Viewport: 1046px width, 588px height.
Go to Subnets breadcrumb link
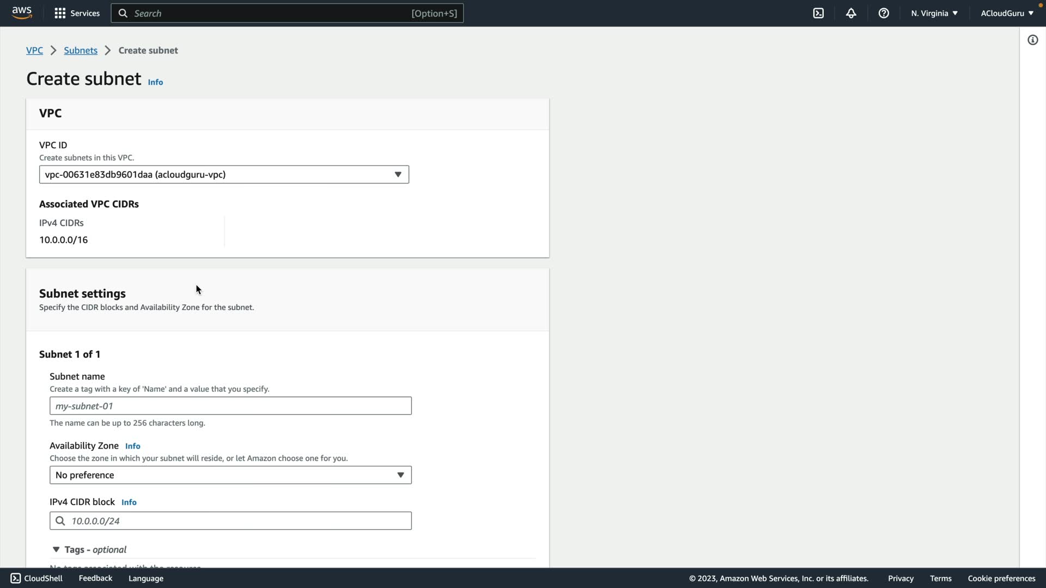click(81, 50)
